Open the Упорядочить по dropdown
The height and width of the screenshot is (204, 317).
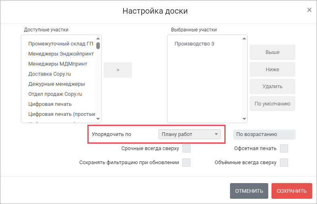pyautogui.click(x=189, y=134)
